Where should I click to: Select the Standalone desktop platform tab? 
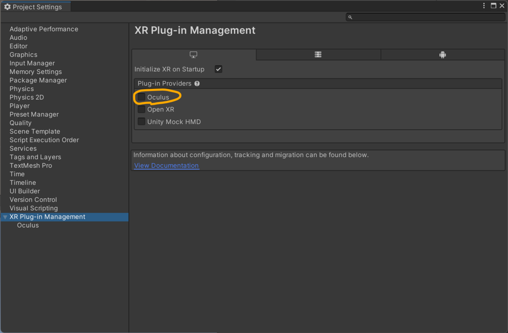coord(194,55)
